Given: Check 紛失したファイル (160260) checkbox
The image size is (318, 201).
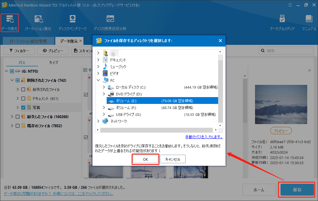Looking at the screenshot, I should [x=18, y=116].
